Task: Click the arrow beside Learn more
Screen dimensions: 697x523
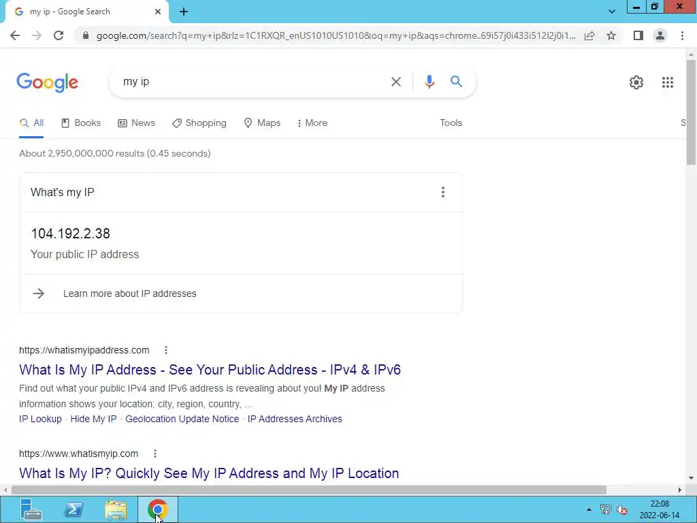Action: click(39, 294)
